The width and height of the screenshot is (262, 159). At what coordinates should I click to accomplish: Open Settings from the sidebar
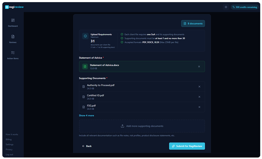pos(10,145)
